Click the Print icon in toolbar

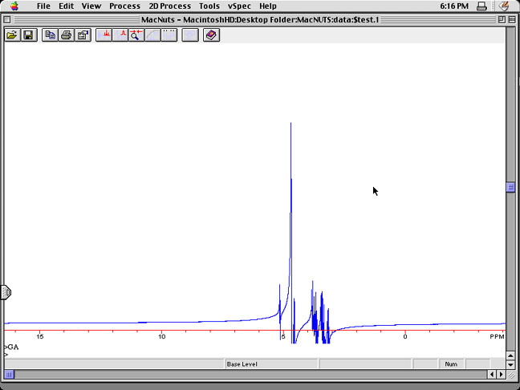(67, 35)
